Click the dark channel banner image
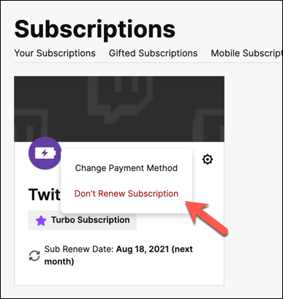The height and width of the screenshot is (299, 283). [x=119, y=109]
